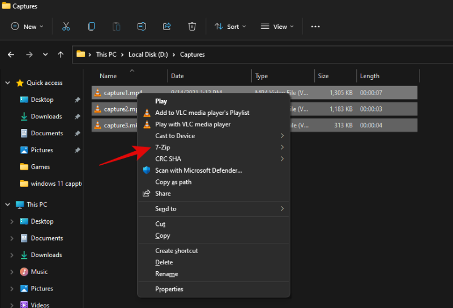Viewport: 453px width, 308px height.
Task: Click the Back navigation arrow
Action: click(11, 55)
